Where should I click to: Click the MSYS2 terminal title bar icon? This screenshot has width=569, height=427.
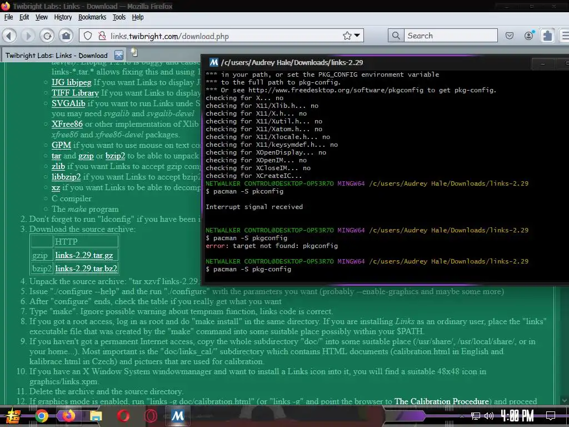[214, 62]
